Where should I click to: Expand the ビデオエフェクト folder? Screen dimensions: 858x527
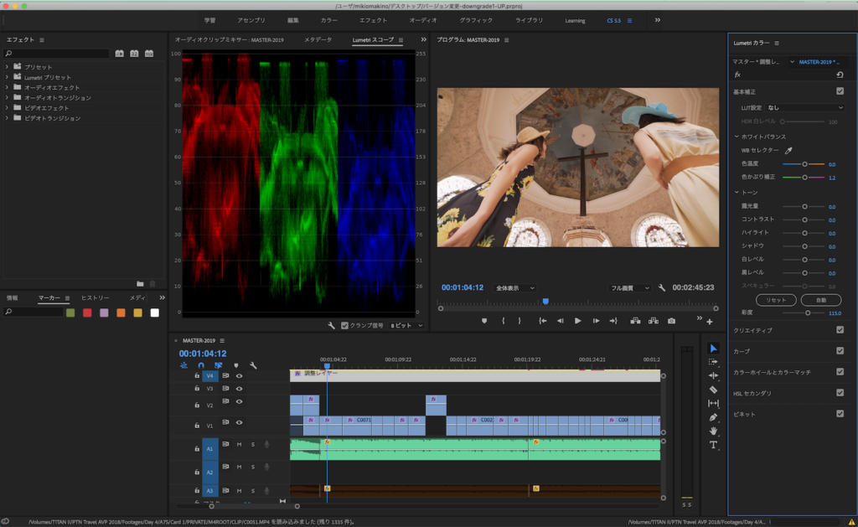(x=8, y=108)
